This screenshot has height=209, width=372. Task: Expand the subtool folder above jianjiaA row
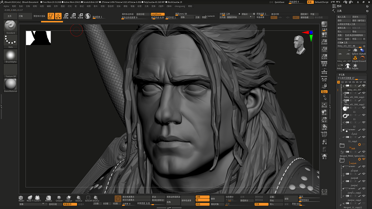pos(342,160)
